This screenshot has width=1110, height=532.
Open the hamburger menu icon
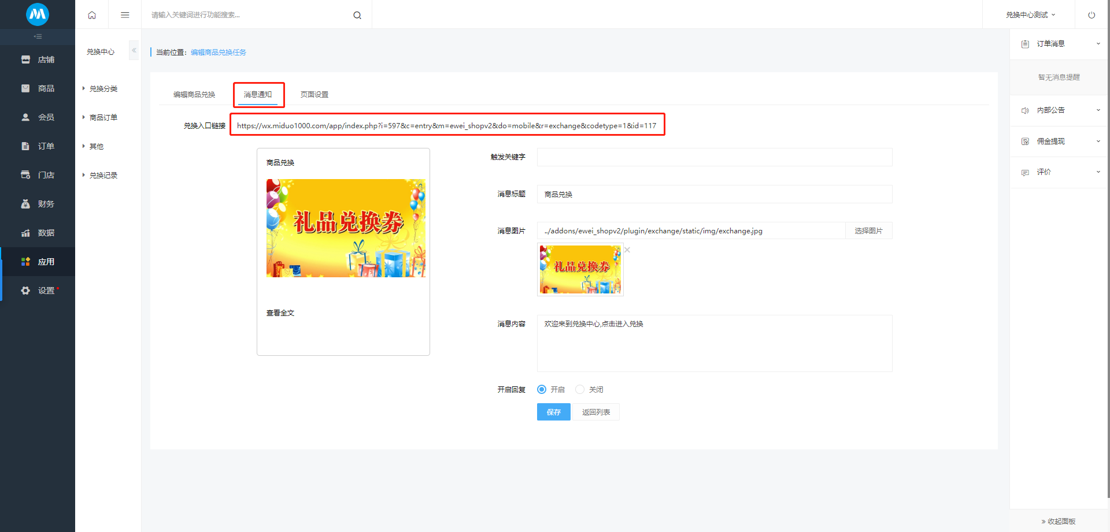click(x=125, y=15)
